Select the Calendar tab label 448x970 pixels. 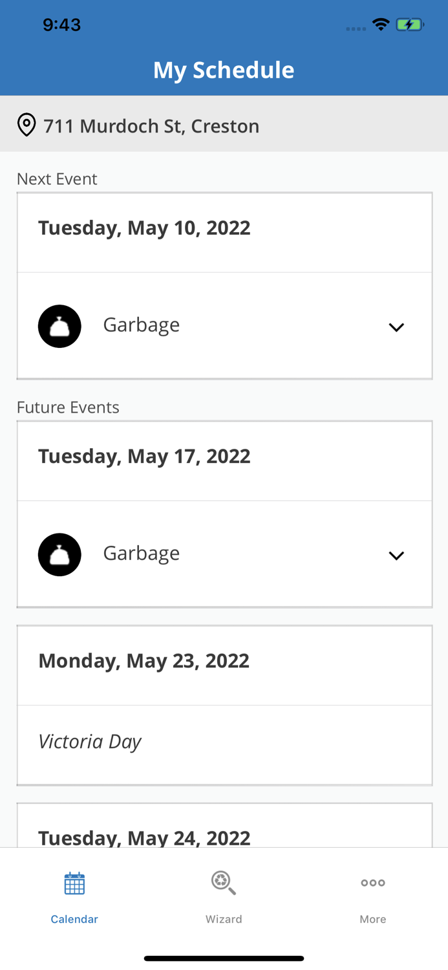tap(74, 919)
